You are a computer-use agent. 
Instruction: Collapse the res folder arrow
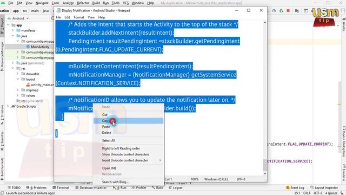13,68
